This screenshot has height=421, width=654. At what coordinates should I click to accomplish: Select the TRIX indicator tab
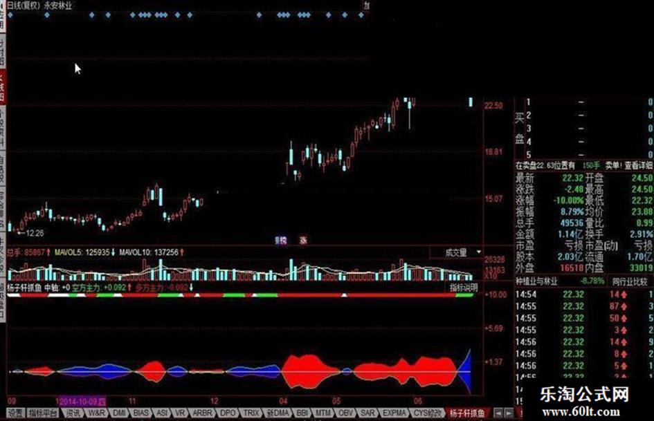(251, 413)
